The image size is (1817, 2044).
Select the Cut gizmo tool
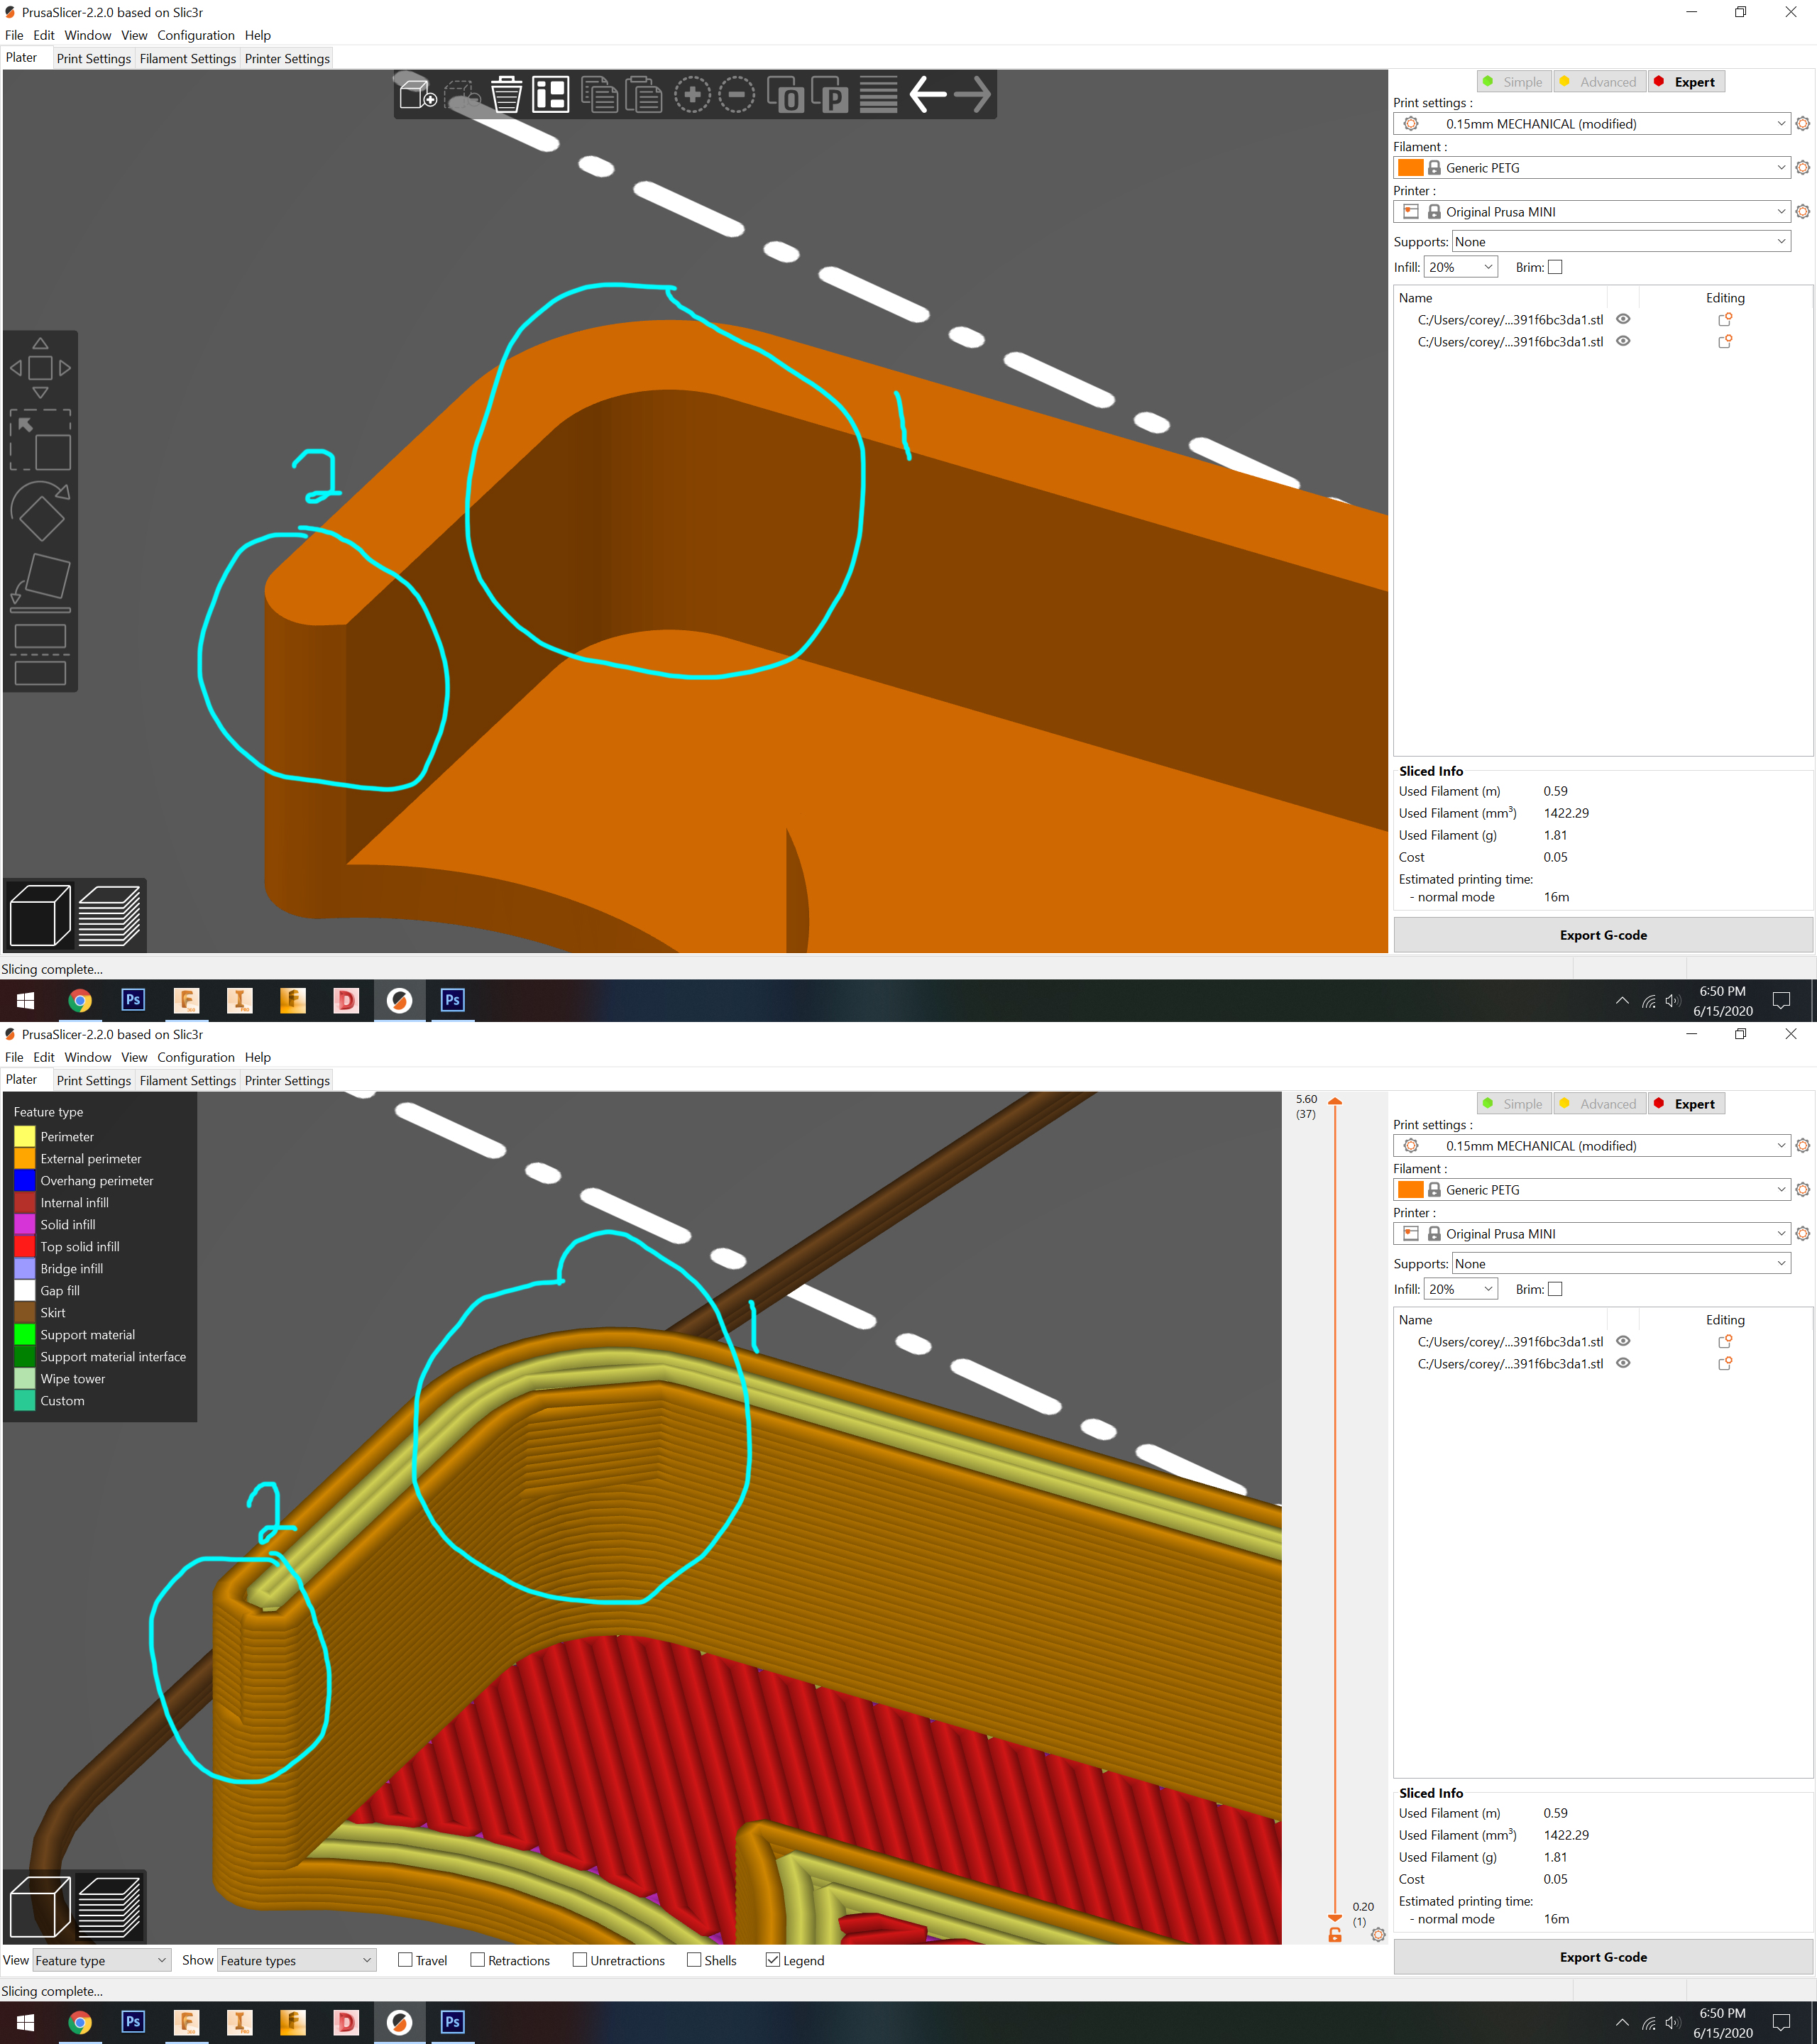tap(40, 655)
